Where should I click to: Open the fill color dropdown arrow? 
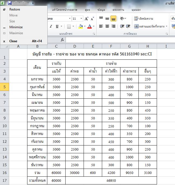click(x=85, y=26)
